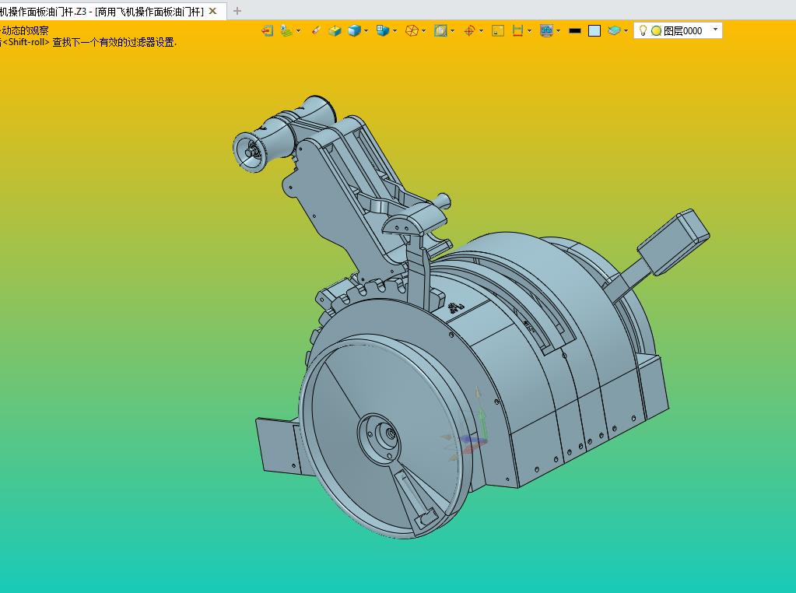Image resolution: width=796 pixels, height=593 pixels.
Task: Click the wireframe polyhedron icon
Action: pos(412,31)
